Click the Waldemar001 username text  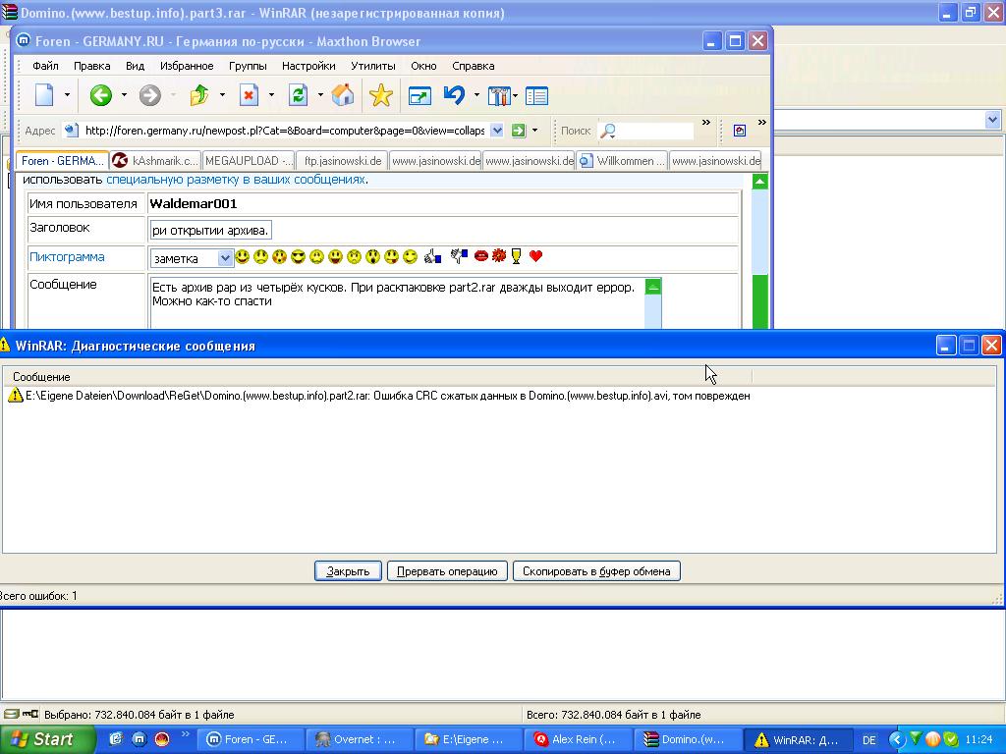(x=194, y=204)
